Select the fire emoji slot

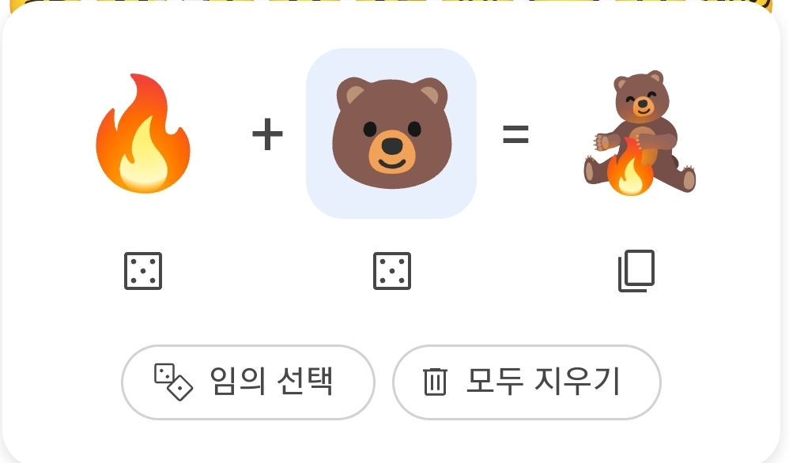(x=143, y=134)
